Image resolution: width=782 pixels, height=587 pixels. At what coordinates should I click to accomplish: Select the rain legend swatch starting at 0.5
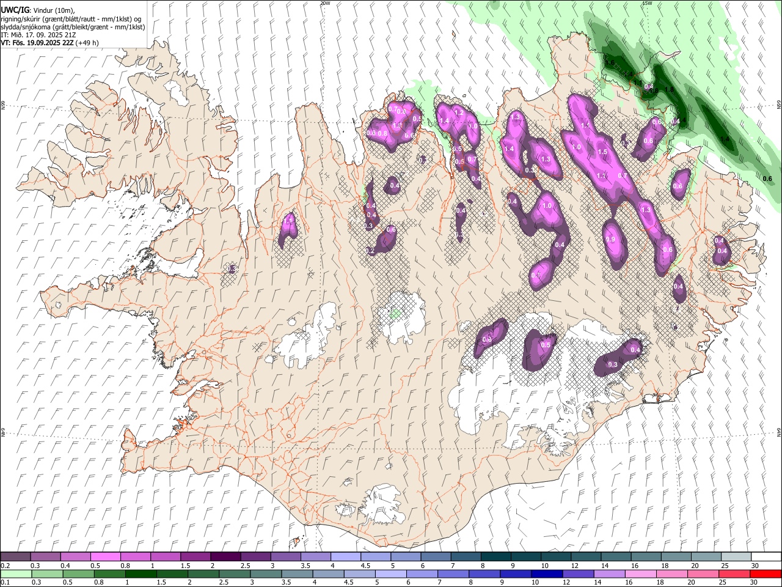pos(78,574)
